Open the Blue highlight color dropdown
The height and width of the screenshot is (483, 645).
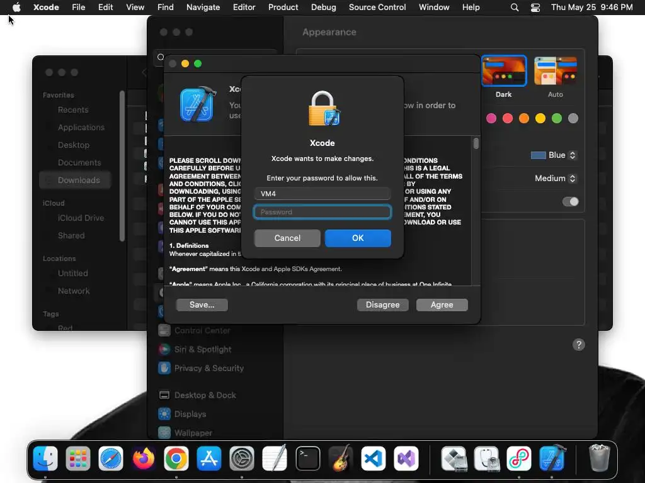click(x=554, y=155)
